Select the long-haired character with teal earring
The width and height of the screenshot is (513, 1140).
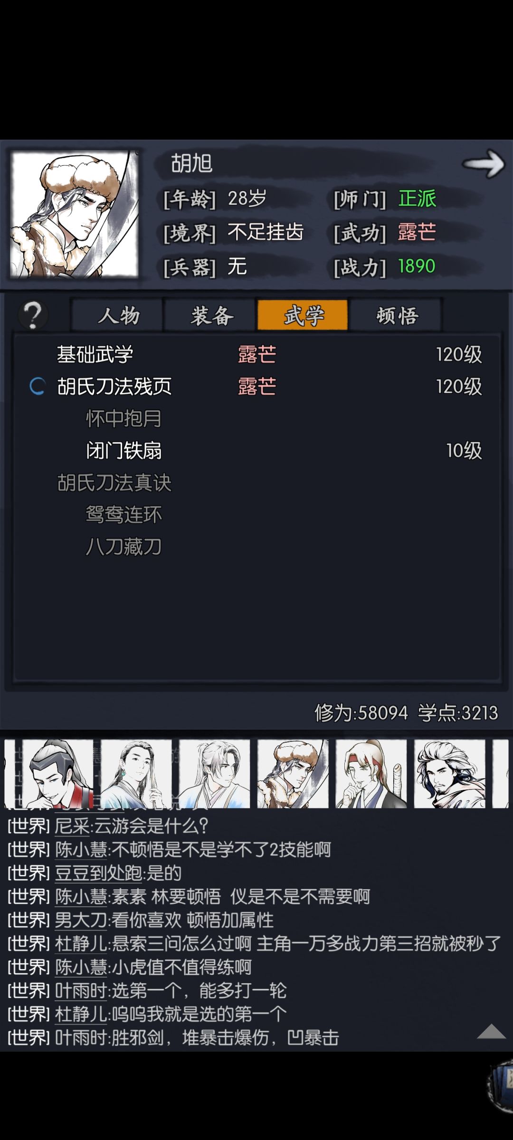[x=136, y=773]
